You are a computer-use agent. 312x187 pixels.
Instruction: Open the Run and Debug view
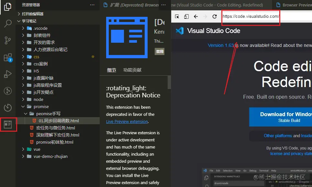coord(7,74)
